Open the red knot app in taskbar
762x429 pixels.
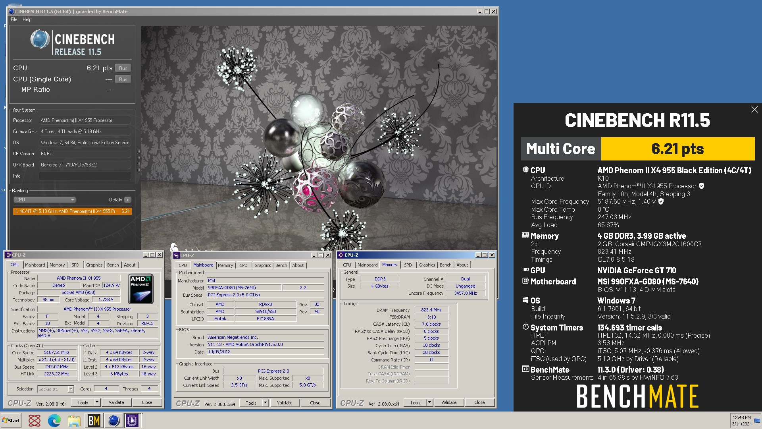(35, 421)
